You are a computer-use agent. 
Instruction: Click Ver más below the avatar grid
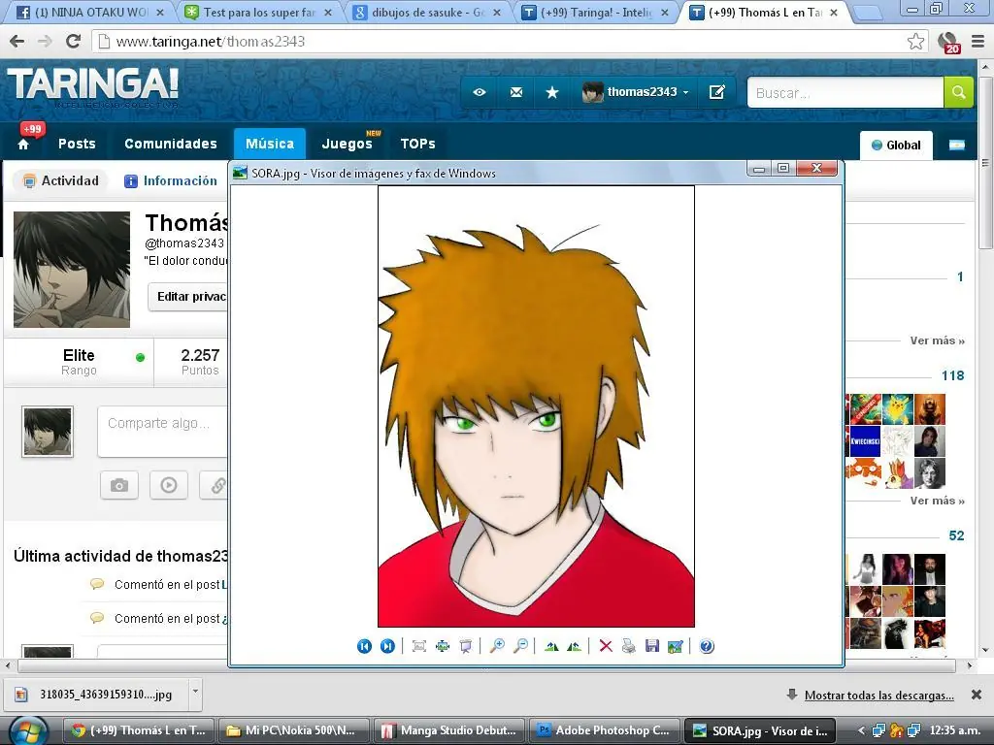coord(937,501)
